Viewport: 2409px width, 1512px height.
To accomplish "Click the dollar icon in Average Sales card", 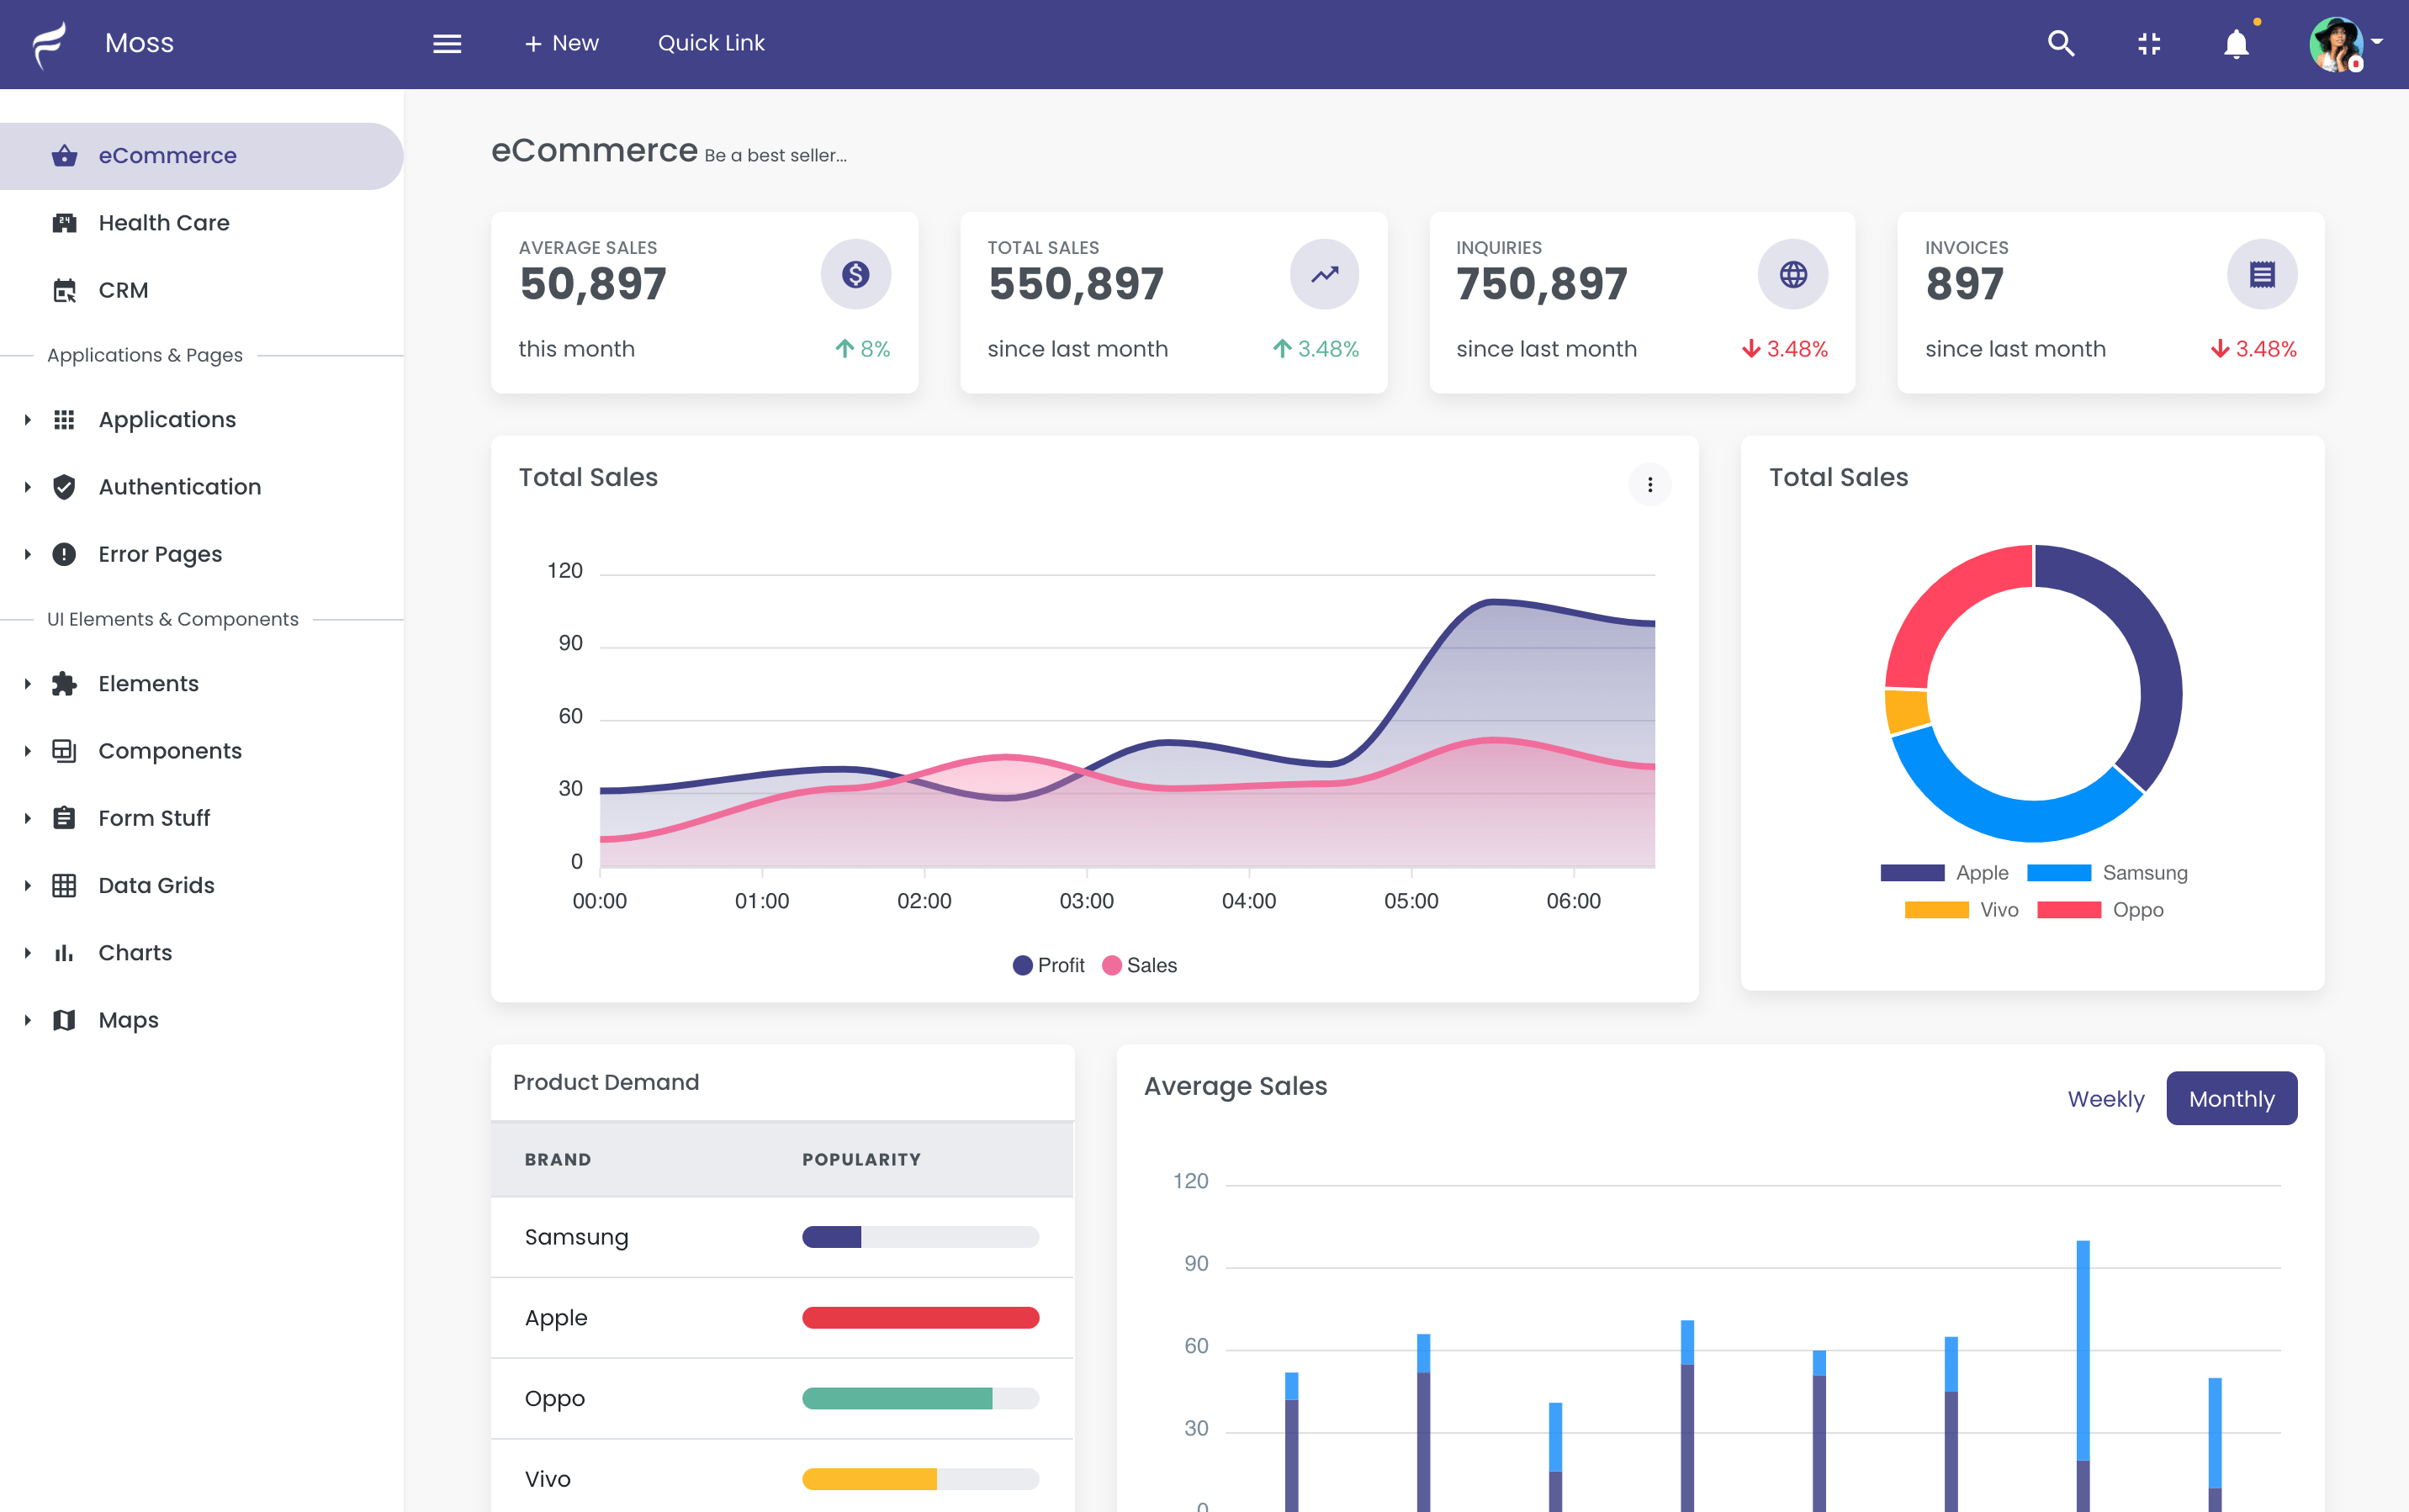I will point(855,274).
